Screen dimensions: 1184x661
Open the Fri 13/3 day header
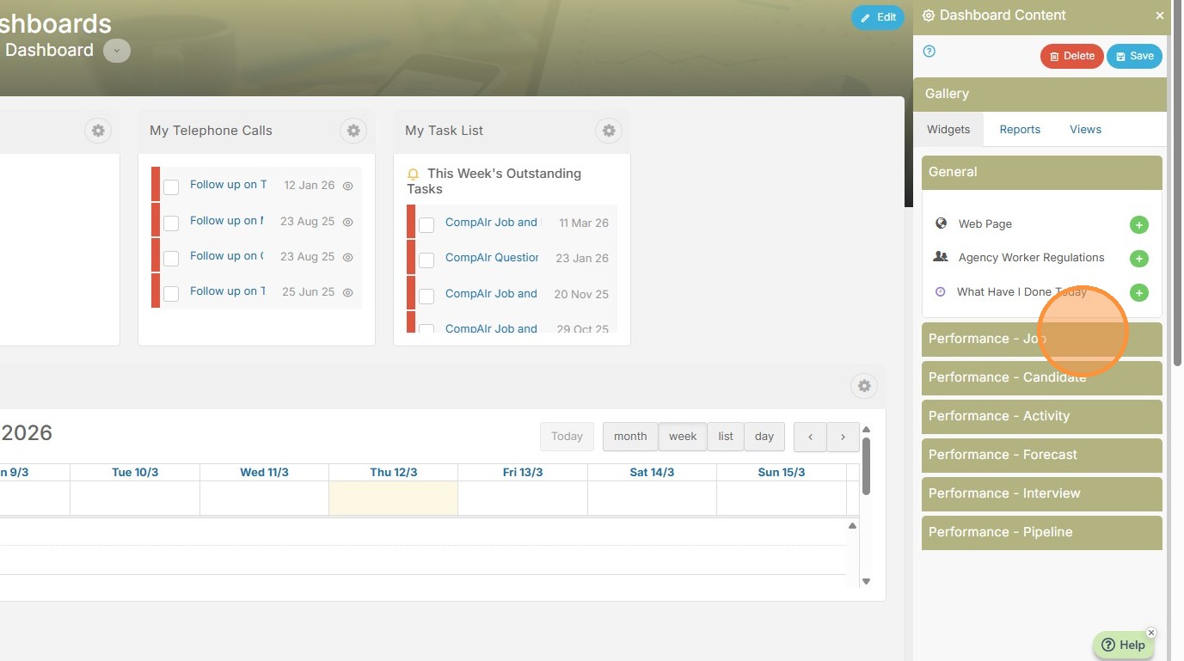523,473
